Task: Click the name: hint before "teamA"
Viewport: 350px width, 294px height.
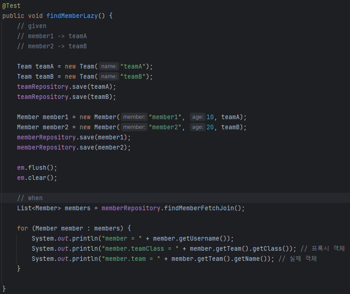Action: [x=109, y=67]
